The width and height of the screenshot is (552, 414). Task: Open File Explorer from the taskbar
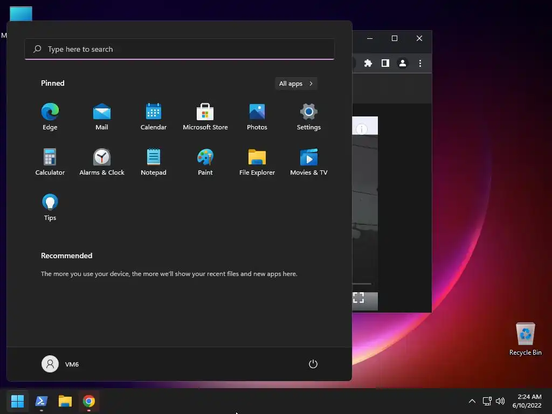65,401
